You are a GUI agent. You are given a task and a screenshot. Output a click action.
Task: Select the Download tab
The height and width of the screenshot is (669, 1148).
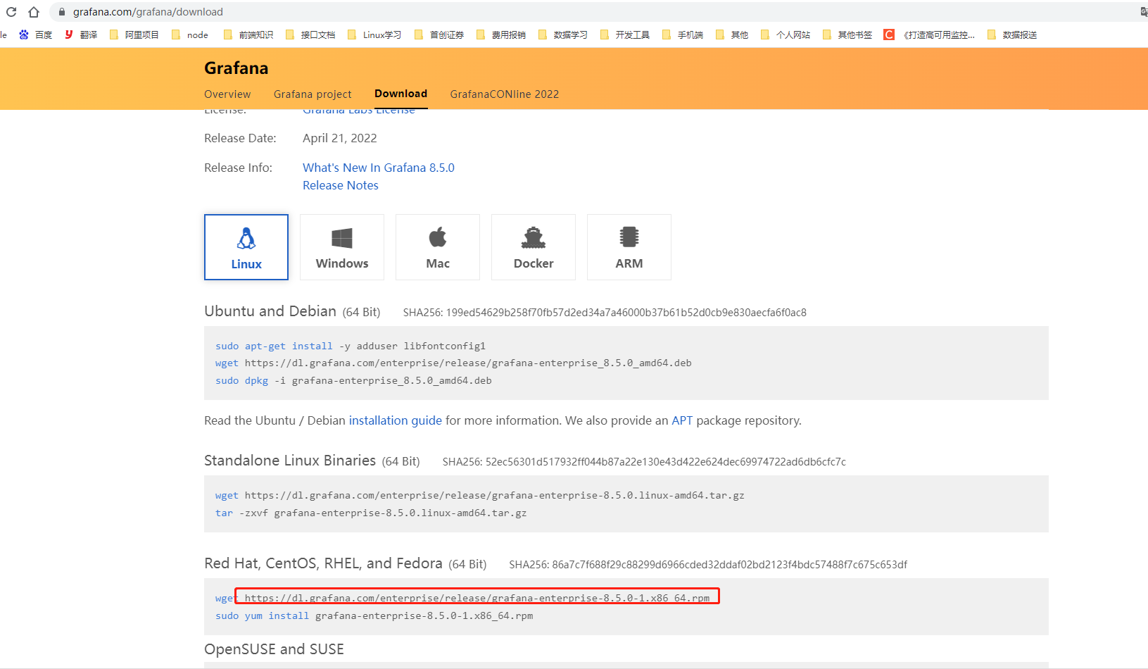click(400, 94)
